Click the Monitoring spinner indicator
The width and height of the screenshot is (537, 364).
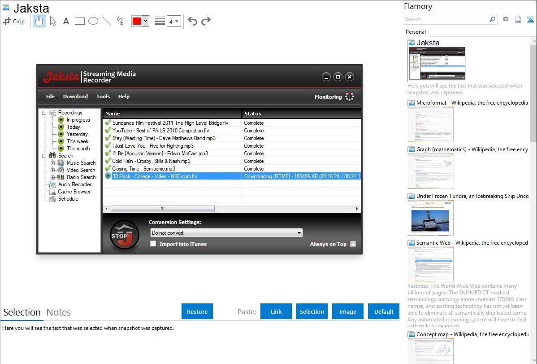(349, 97)
